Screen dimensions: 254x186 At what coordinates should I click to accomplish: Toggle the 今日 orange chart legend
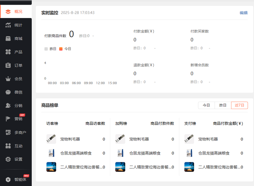click(x=65, y=49)
